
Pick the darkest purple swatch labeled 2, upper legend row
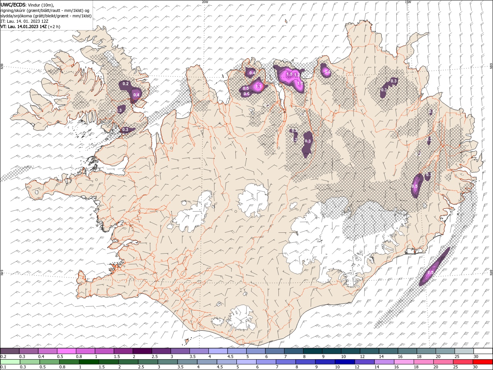point(142,351)
